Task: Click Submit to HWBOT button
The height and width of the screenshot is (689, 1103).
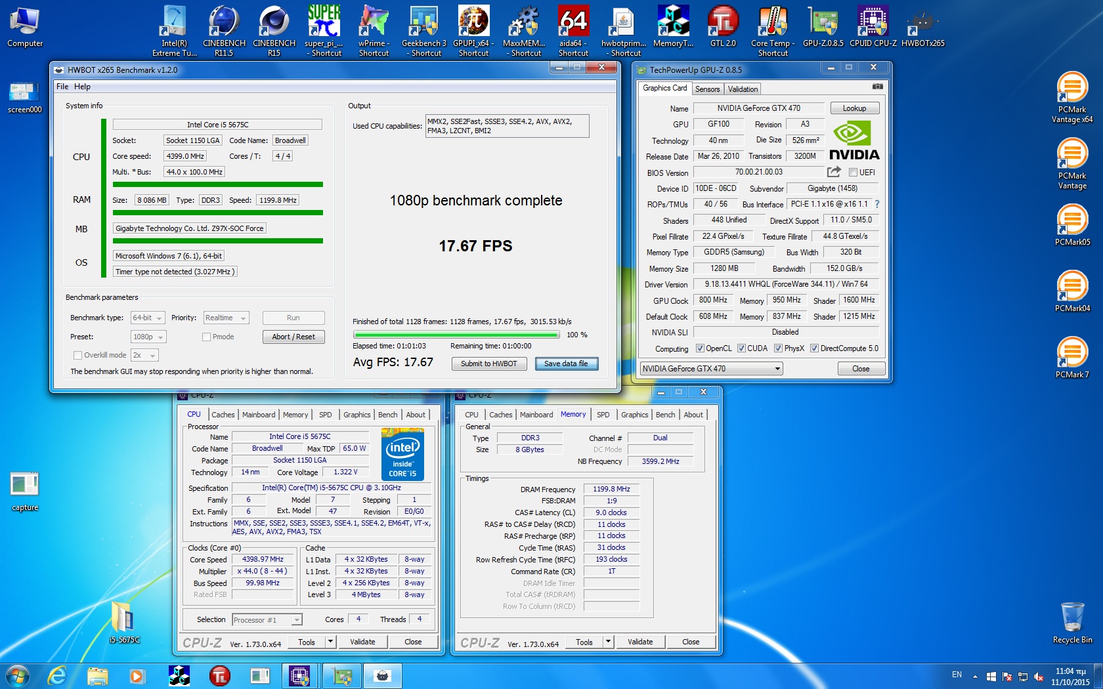Action: pyautogui.click(x=488, y=364)
